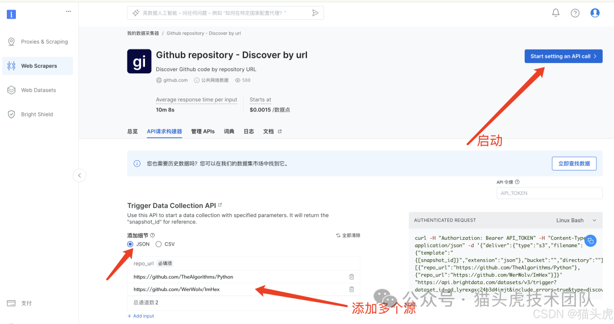Delete the TheAlgorithms/Python URL row
This screenshot has height=324, width=614.
352,277
